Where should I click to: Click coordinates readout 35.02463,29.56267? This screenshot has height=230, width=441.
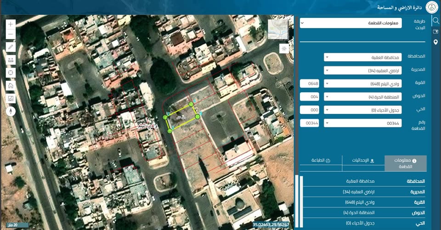point(271,224)
